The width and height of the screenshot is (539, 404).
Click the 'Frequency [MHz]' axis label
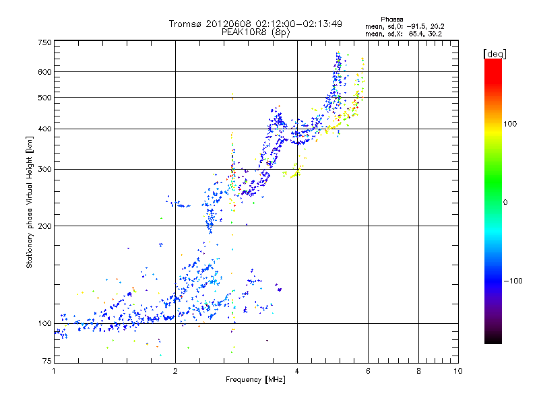pos(255,380)
